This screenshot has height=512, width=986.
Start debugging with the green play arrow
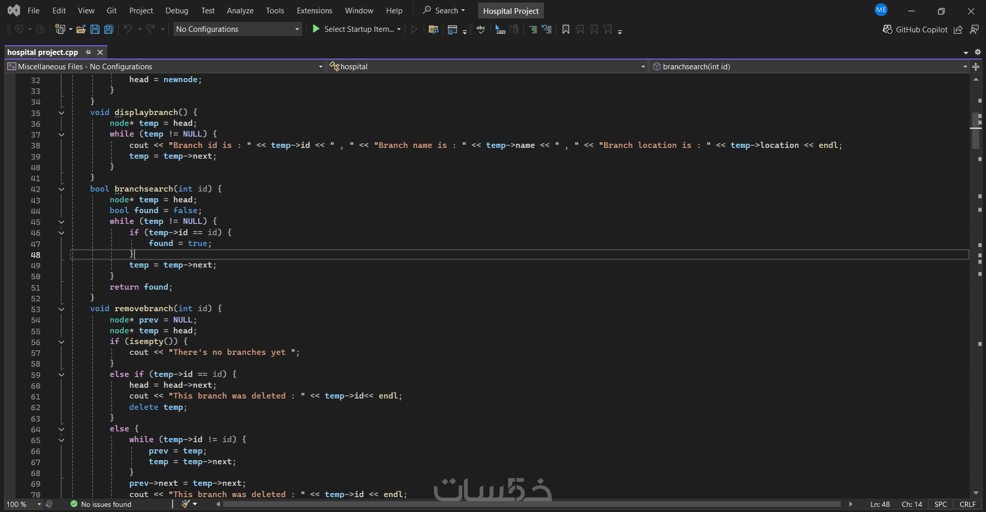(x=316, y=29)
